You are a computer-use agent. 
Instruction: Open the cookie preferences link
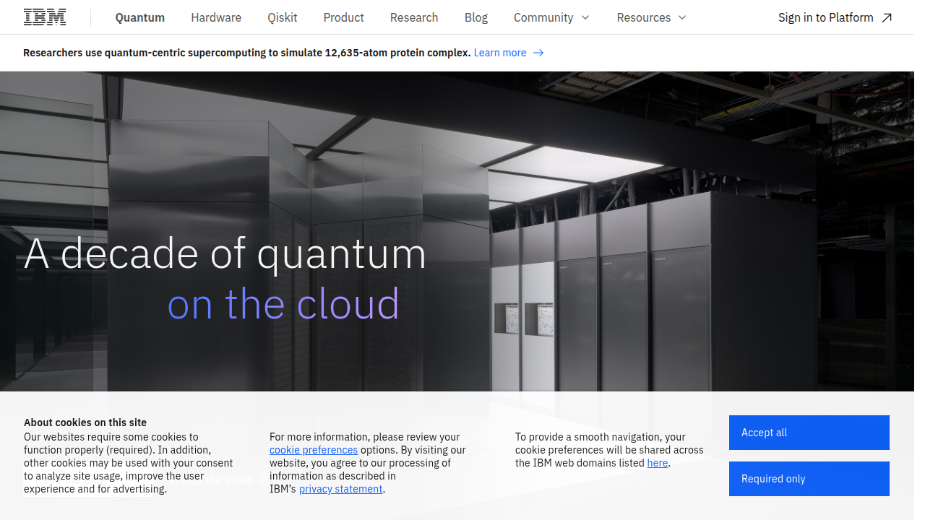click(314, 450)
